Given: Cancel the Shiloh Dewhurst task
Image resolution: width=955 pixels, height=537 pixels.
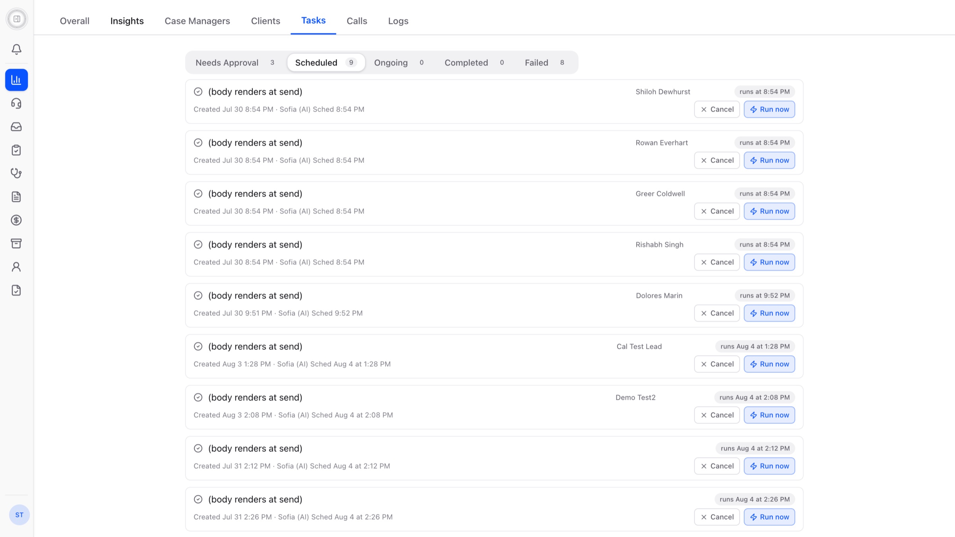Looking at the screenshot, I should tap(717, 109).
